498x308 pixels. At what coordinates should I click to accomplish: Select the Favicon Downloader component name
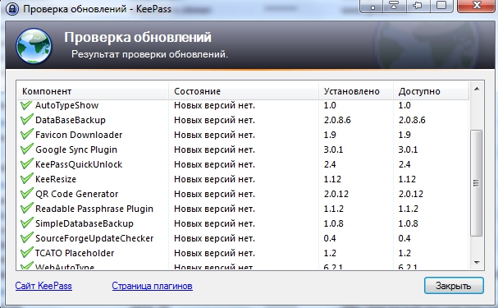pyautogui.click(x=79, y=135)
